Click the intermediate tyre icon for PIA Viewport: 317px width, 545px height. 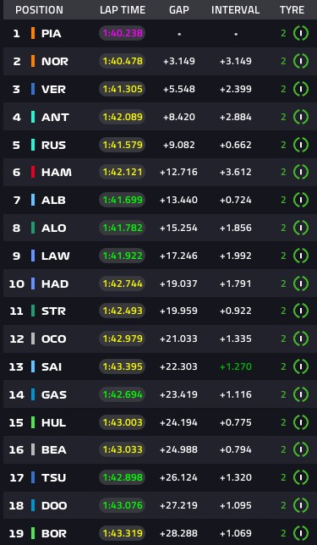pos(301,33)
